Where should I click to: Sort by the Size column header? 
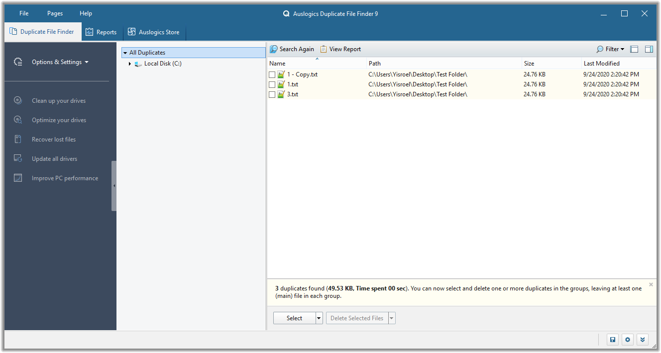[x=551, y=64]
